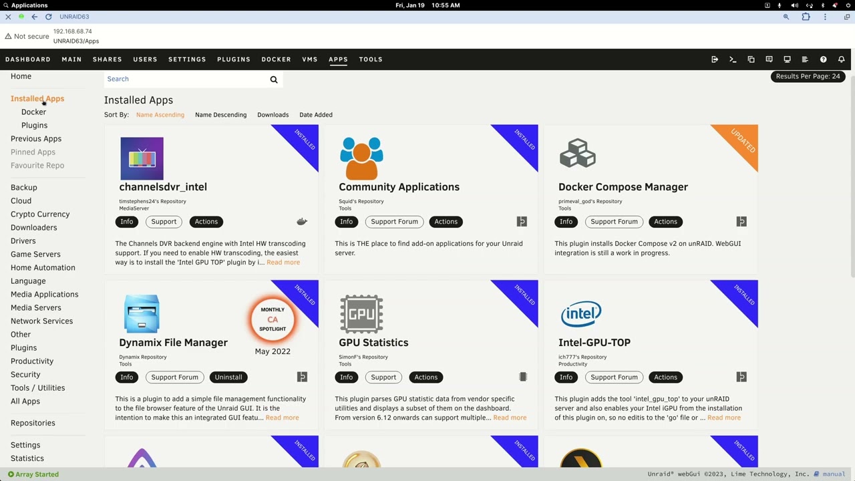Open the feedback speech-bubble icon
The height and width of the screenshot is (481, 855).
point(769,59)
